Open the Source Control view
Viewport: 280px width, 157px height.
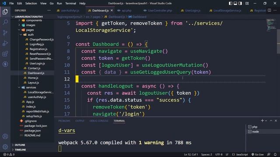(x=5, y=33)
